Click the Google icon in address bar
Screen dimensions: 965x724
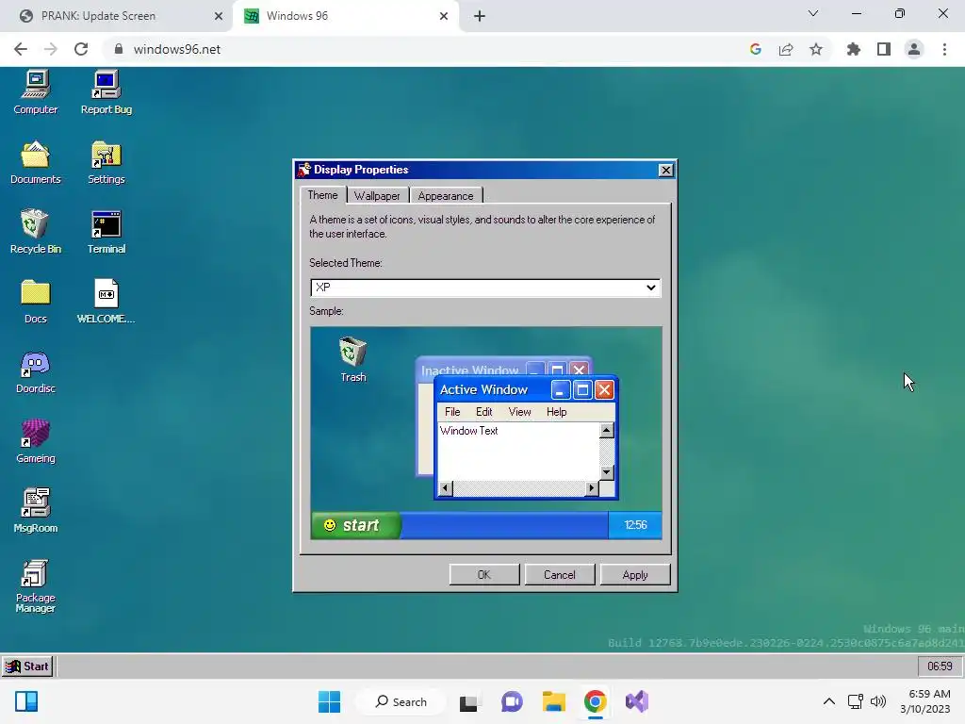[x=756, y=49]
